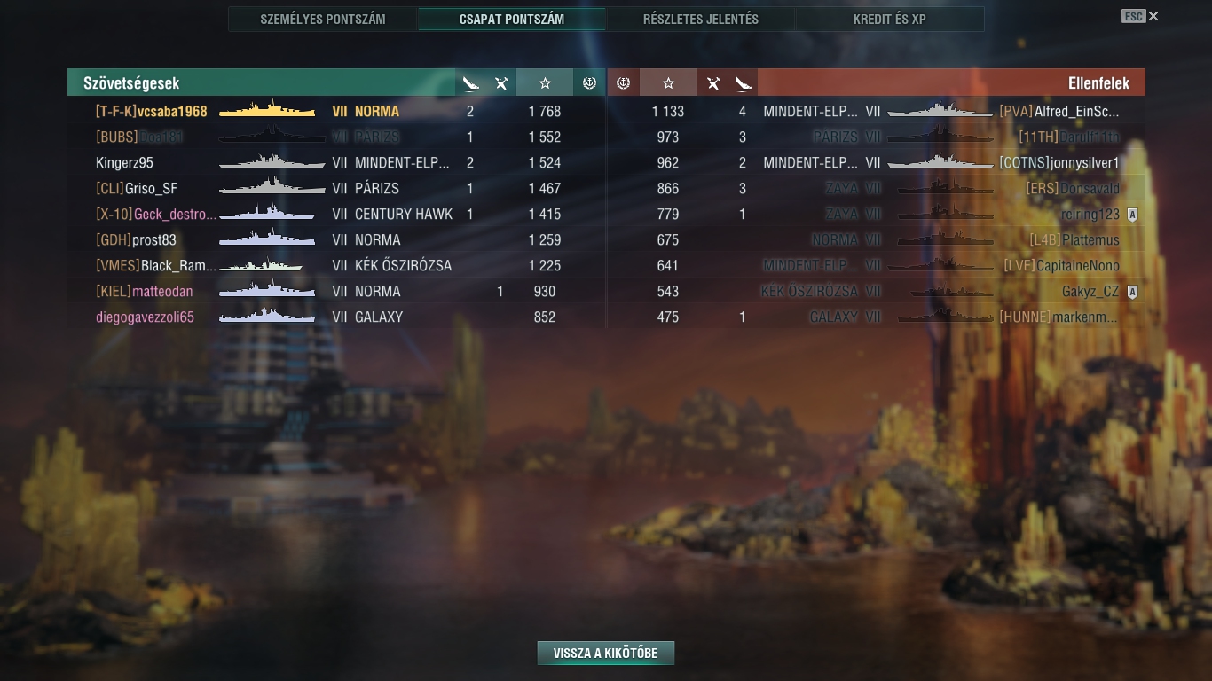
Task: Open the Kredit és XP tab
Action: 890,19
